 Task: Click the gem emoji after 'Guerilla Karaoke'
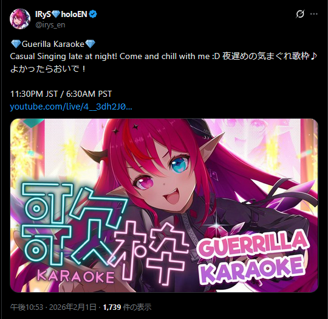[90, 44]
